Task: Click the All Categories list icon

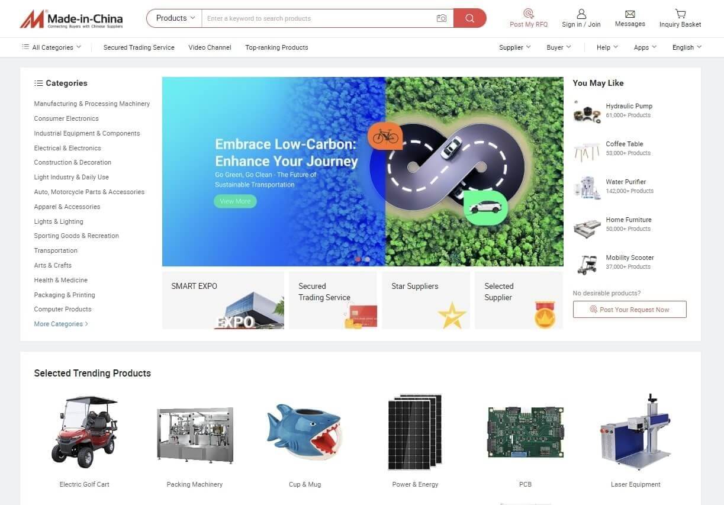Action: tap(25, 47)
